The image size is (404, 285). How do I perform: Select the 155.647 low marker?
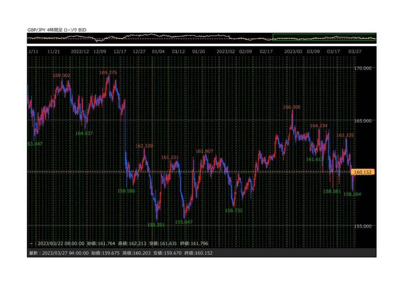[x=184, y=222]
